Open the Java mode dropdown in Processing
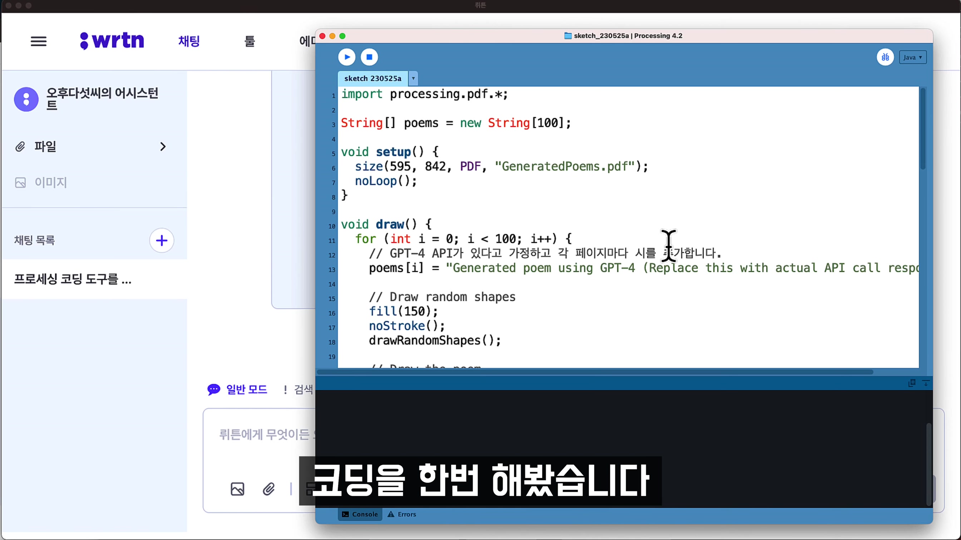961x540 pixels. point(912,57)
